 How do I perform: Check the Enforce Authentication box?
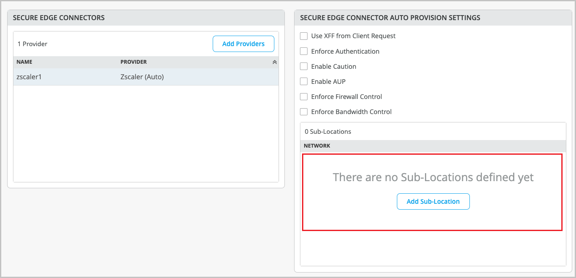coord(304,51)
